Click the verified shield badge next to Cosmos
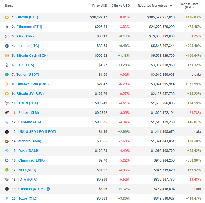 point(48,189)
